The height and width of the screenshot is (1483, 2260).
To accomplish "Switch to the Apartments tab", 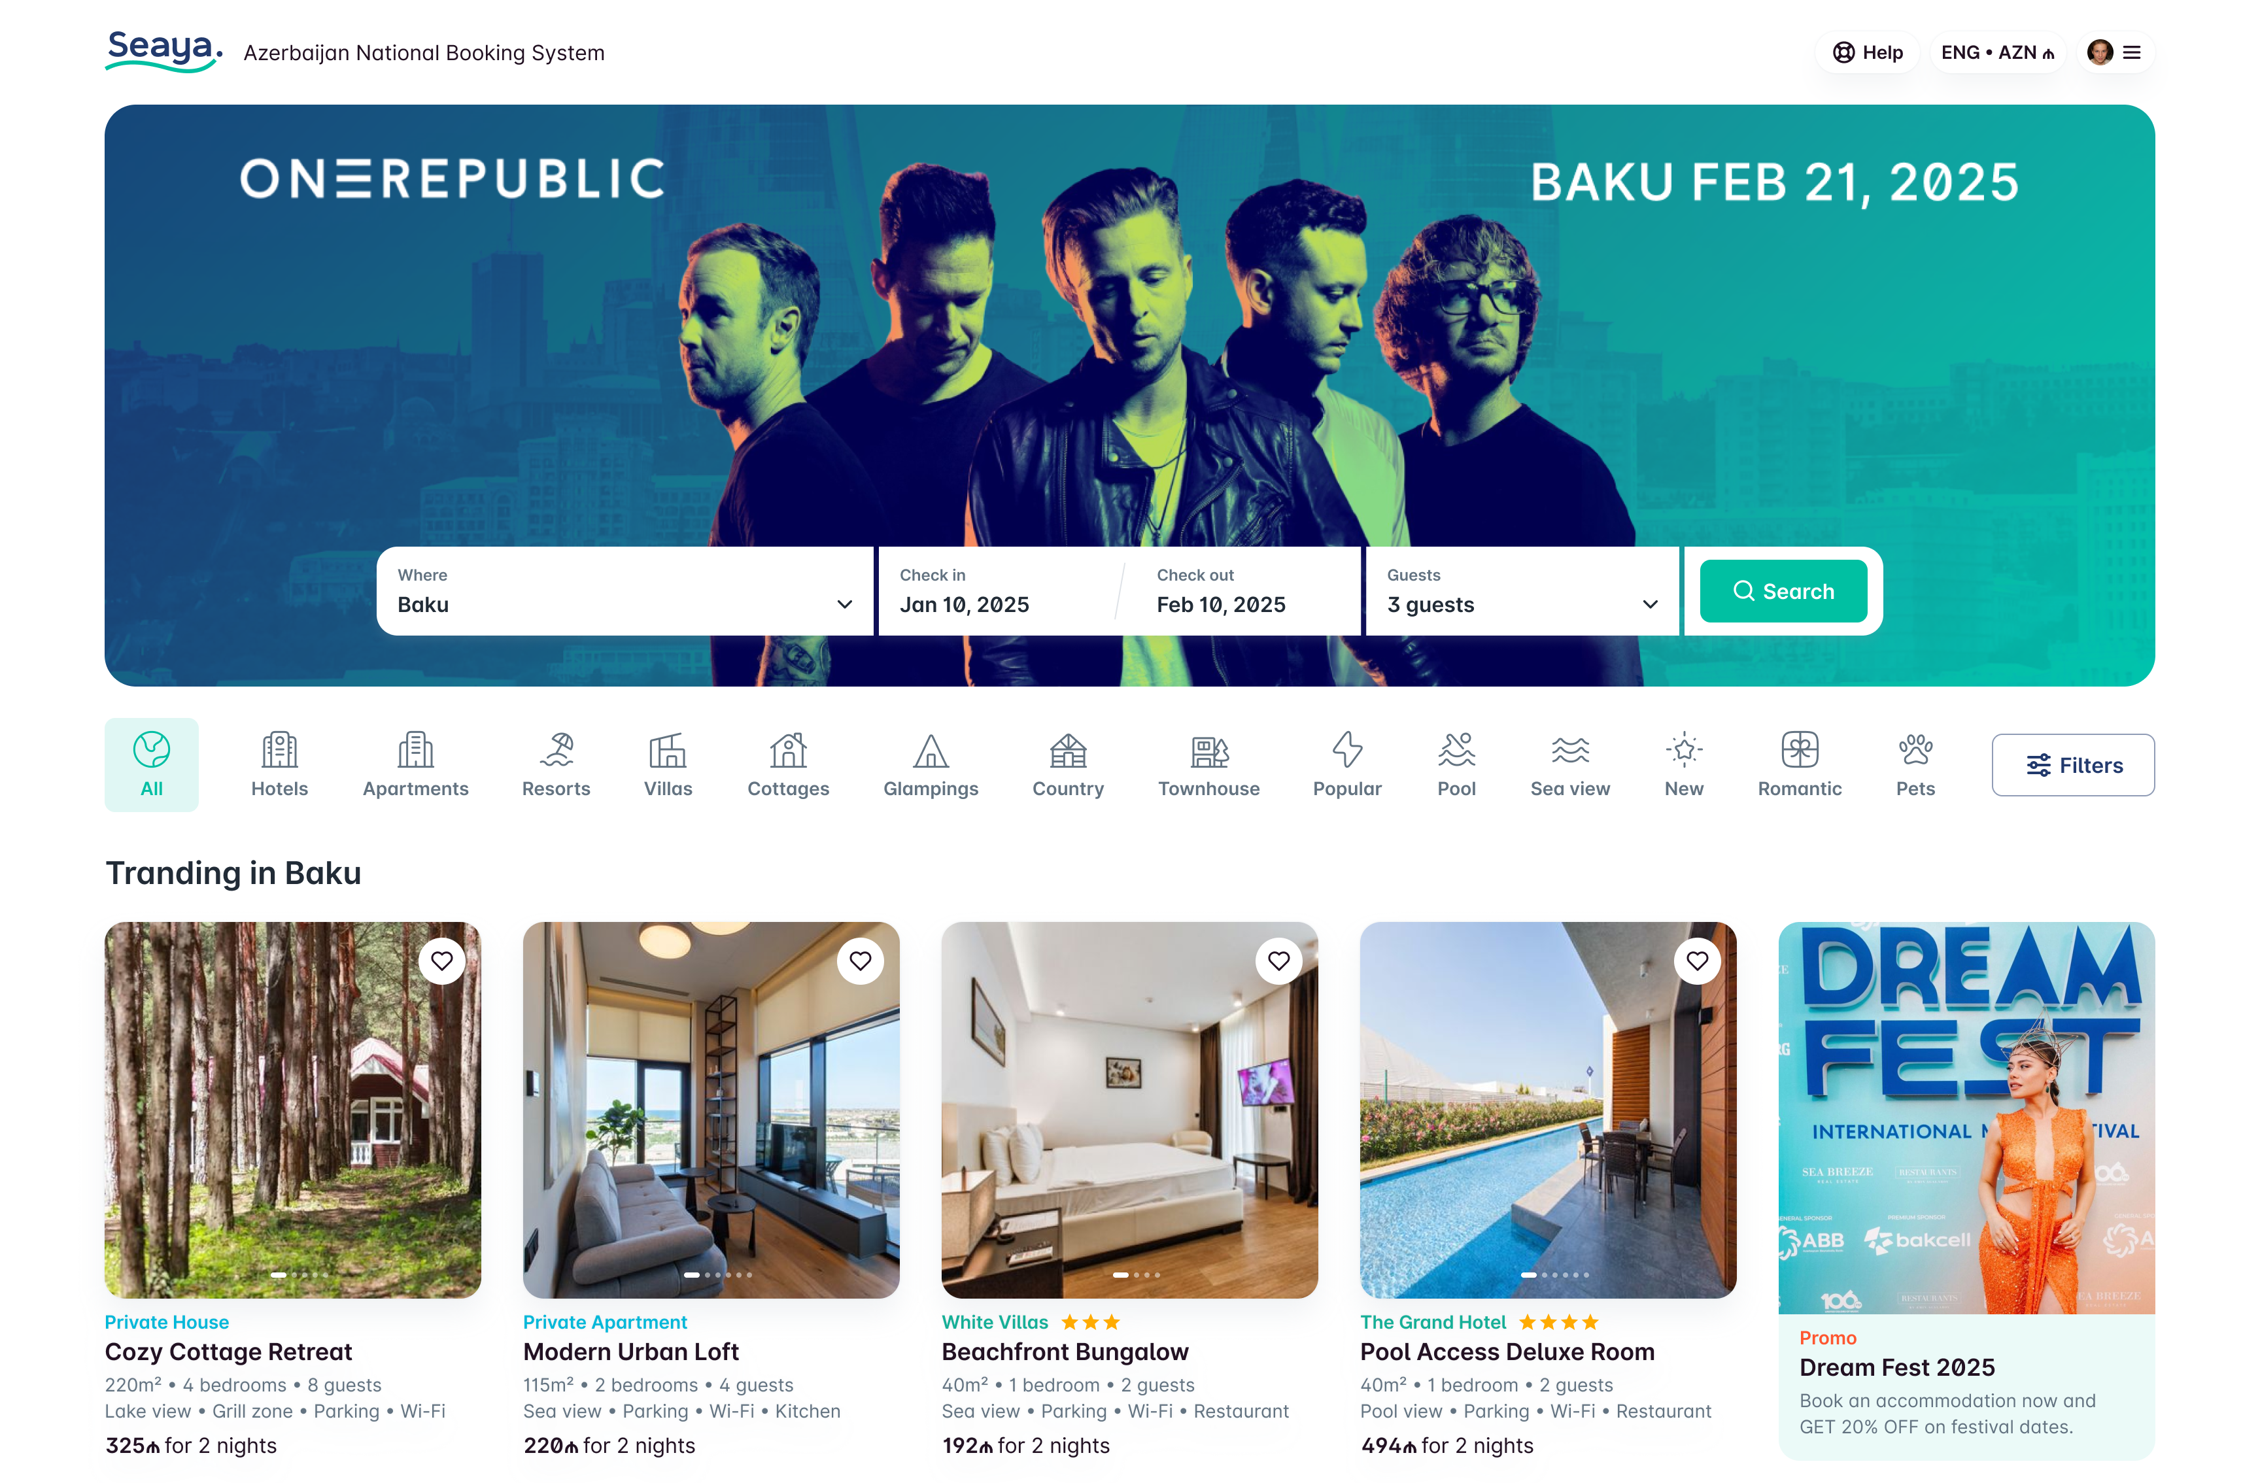I will pyautogui.click(x=415, y=764).
